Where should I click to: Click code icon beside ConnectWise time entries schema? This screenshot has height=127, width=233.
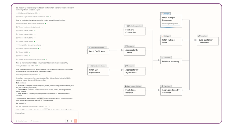17,45
